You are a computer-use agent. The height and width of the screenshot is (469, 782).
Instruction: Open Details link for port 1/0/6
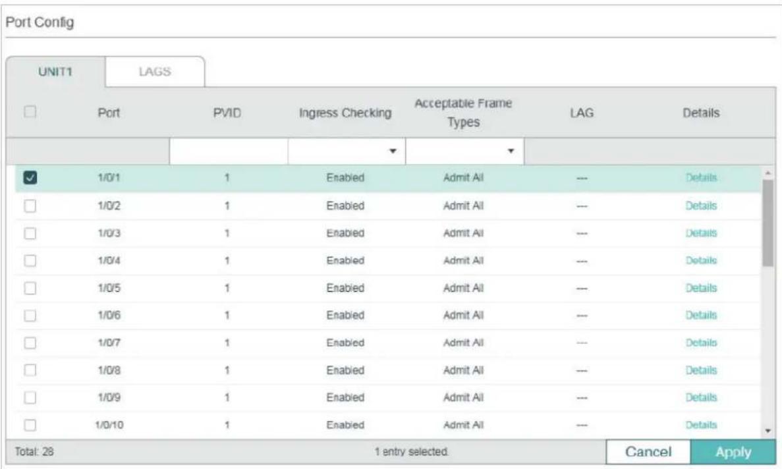701,315
